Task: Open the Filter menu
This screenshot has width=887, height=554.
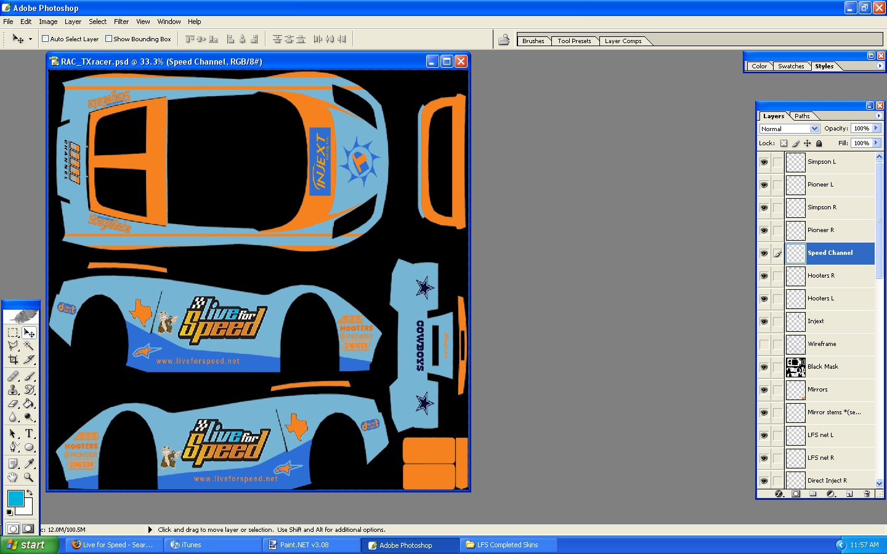Action: (121, 22)
